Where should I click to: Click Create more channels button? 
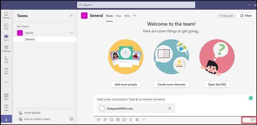click(x=171, y=84)
